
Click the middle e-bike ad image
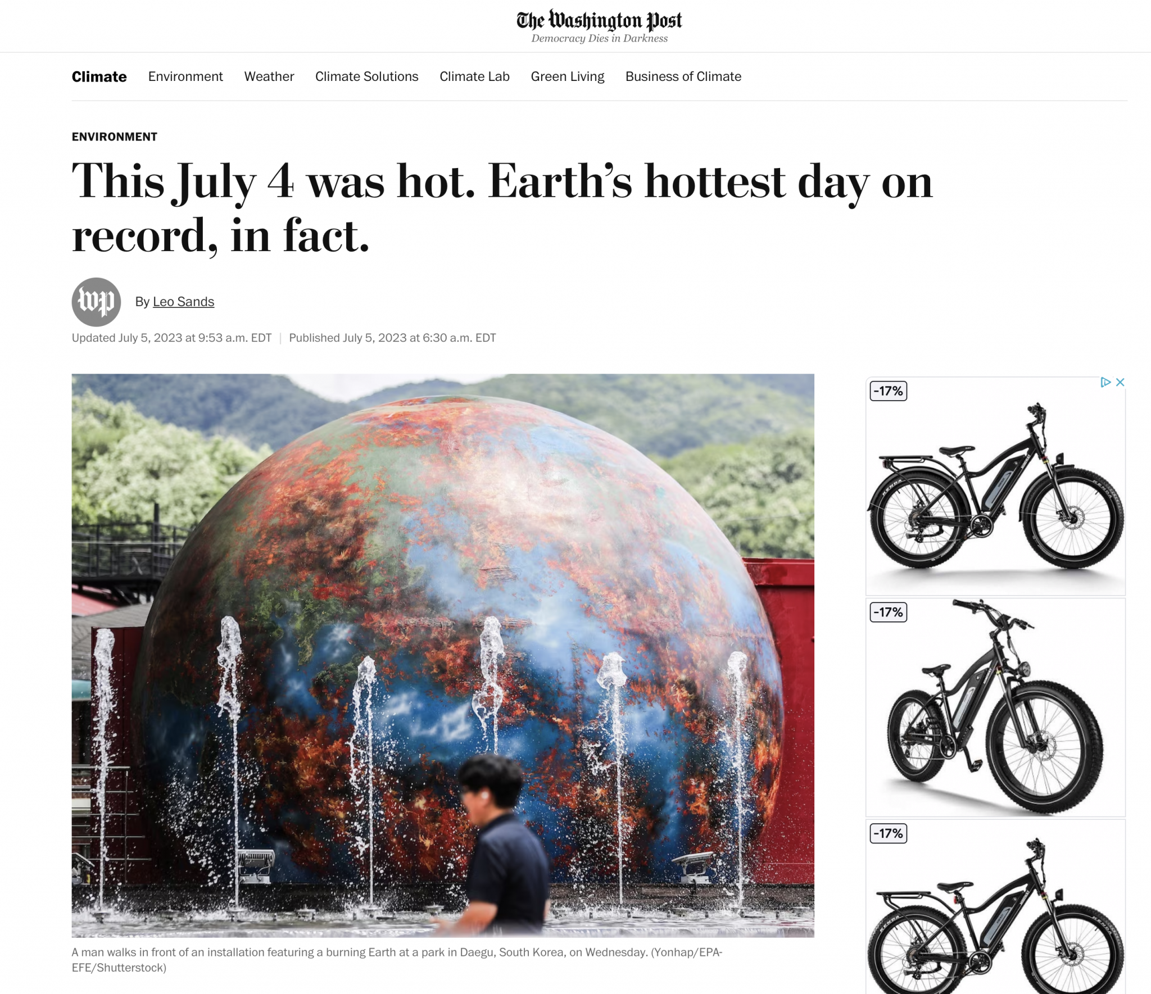coord(995,707)
